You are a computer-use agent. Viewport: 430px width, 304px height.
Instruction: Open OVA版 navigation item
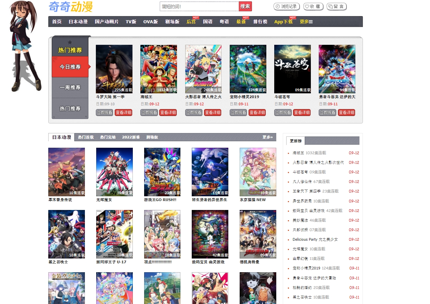[x=151, y=22]
